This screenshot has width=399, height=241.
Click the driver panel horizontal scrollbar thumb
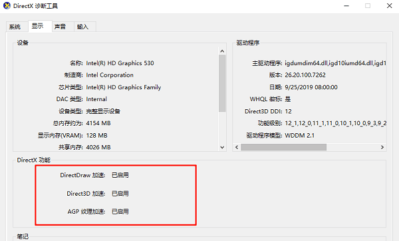point(284,147)
